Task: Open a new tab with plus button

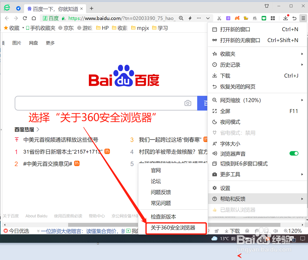Action: click(x=91, y=9)
